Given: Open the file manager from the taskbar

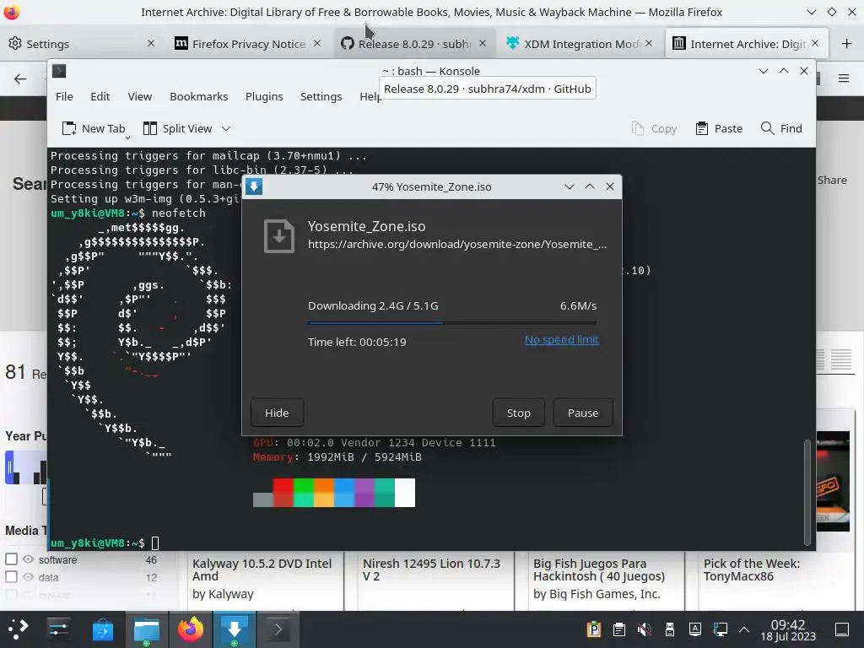Looking at the screenshot, I should tap(147, 629).
